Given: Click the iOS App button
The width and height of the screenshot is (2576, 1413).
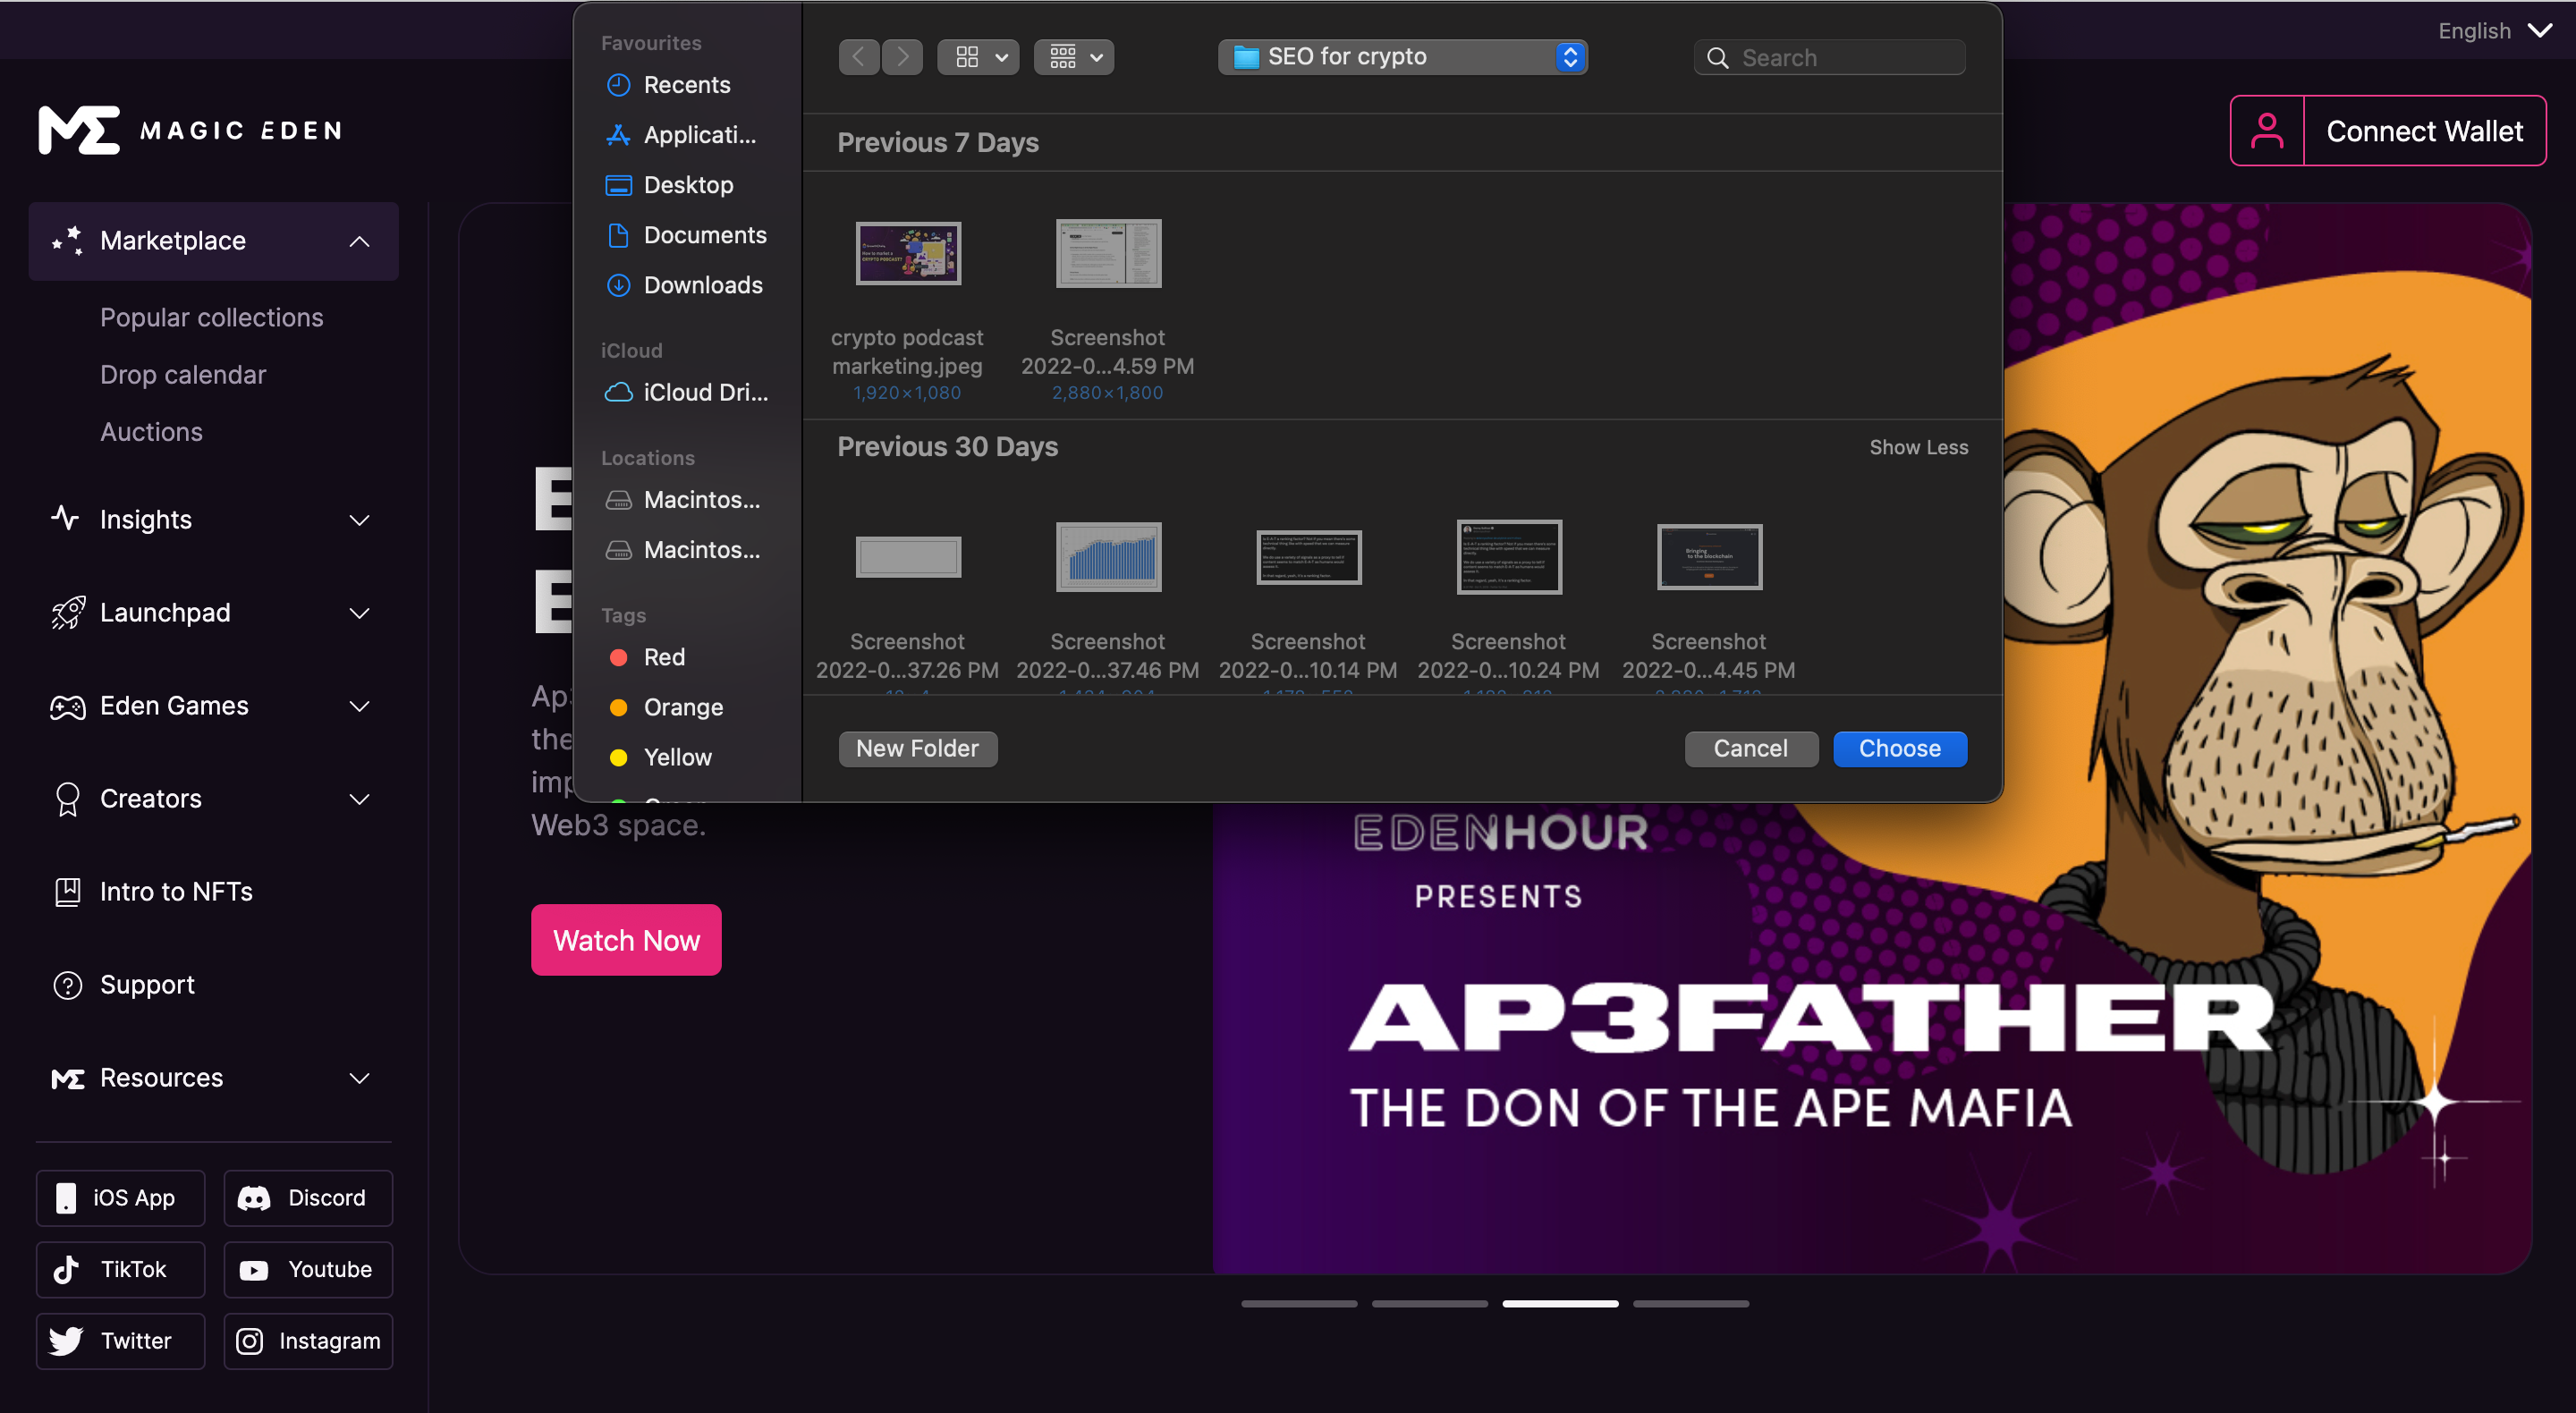Looking at the screenshot, I should click(x=120, y=1198).
